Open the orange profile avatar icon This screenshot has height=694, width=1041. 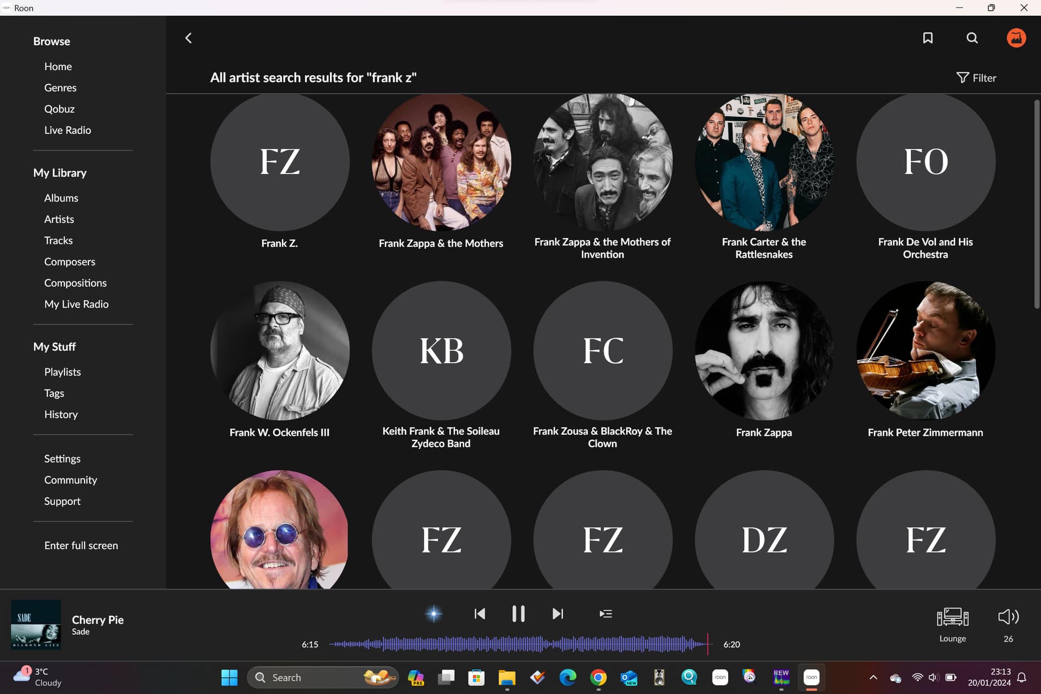(1016, 38)
